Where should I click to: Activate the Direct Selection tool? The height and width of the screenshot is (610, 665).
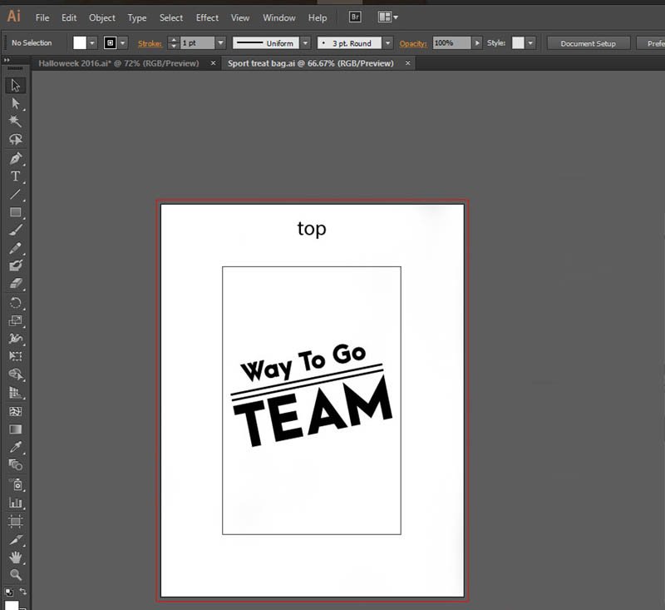[15, 103]
